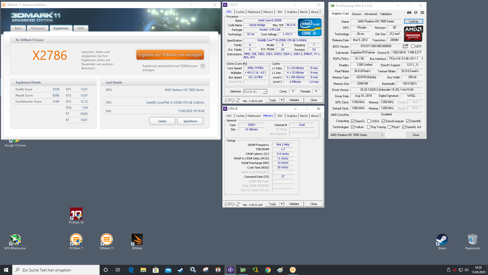Open the 3DMark desktop shortcut
Screen dimensions: 488x275
(x=137, y=242)
